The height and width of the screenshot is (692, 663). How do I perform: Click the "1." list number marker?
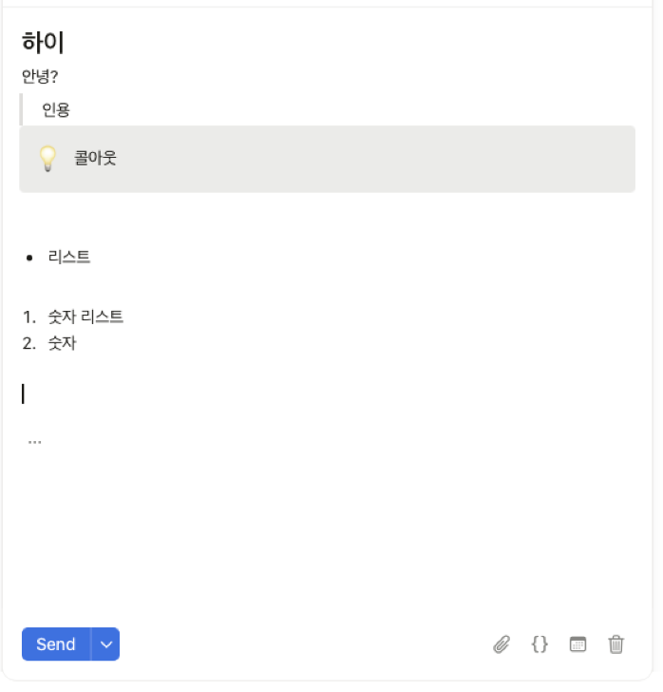pos(29,317)
